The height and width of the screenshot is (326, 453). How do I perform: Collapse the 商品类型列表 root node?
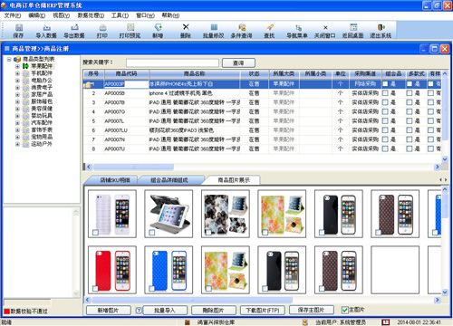9,59
